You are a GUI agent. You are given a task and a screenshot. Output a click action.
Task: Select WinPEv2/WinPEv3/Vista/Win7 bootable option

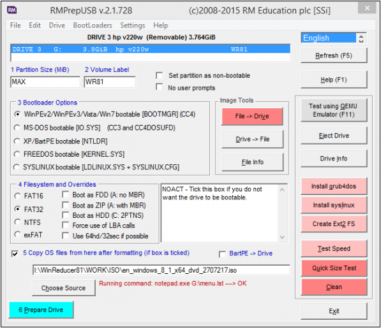(x=17, y=114)
